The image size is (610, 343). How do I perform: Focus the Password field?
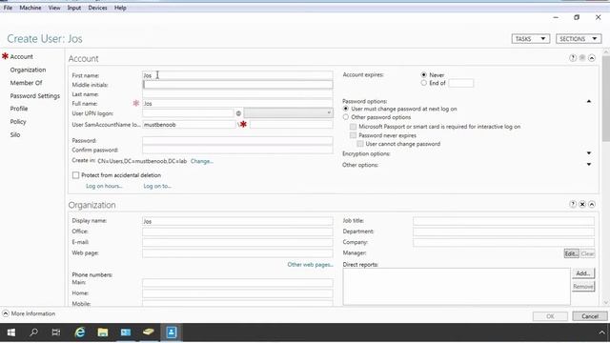pos(237,140)
